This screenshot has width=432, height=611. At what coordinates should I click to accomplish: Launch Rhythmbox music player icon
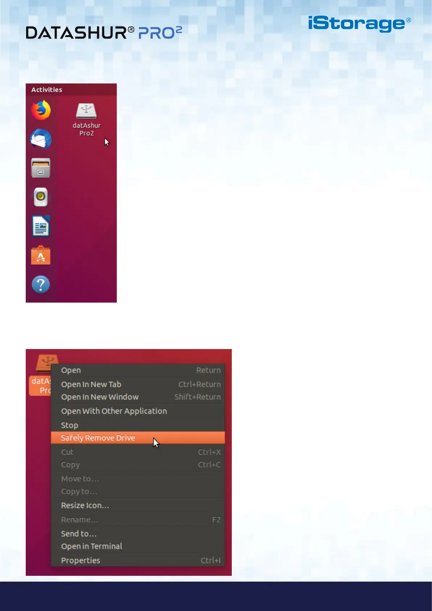(x=41, y=197)
